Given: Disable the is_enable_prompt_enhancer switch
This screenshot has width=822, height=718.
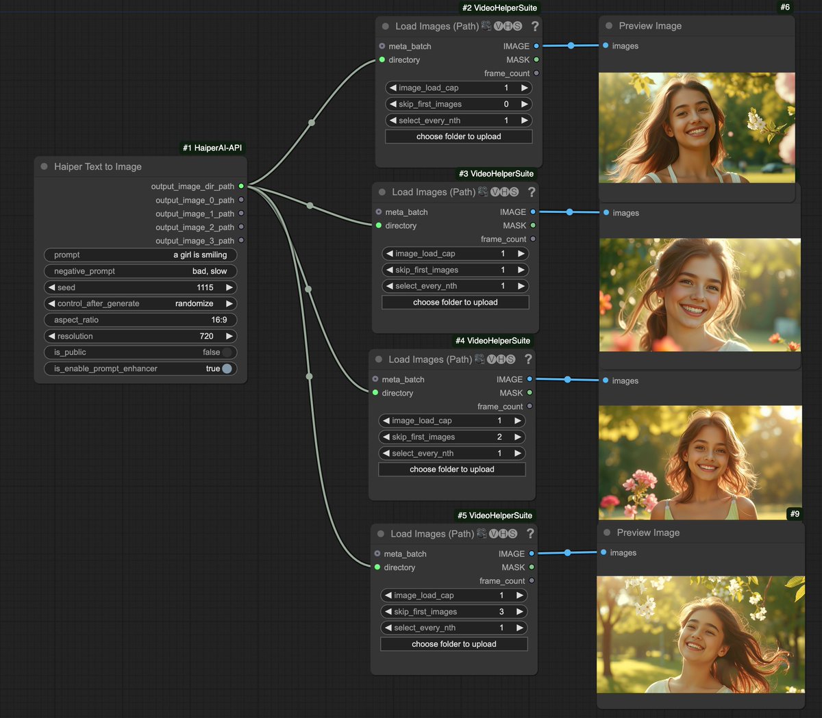Looking at the screenshot, I should click(227, 368).
